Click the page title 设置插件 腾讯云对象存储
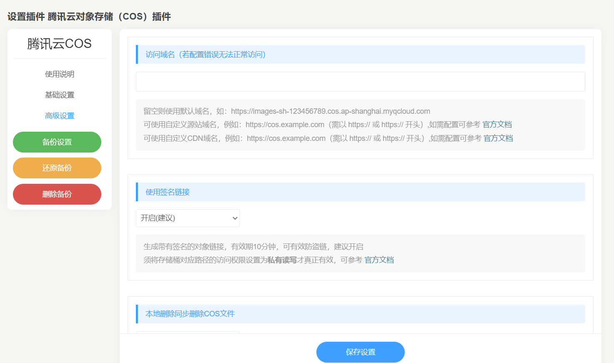614x363 pixels. 89,17
